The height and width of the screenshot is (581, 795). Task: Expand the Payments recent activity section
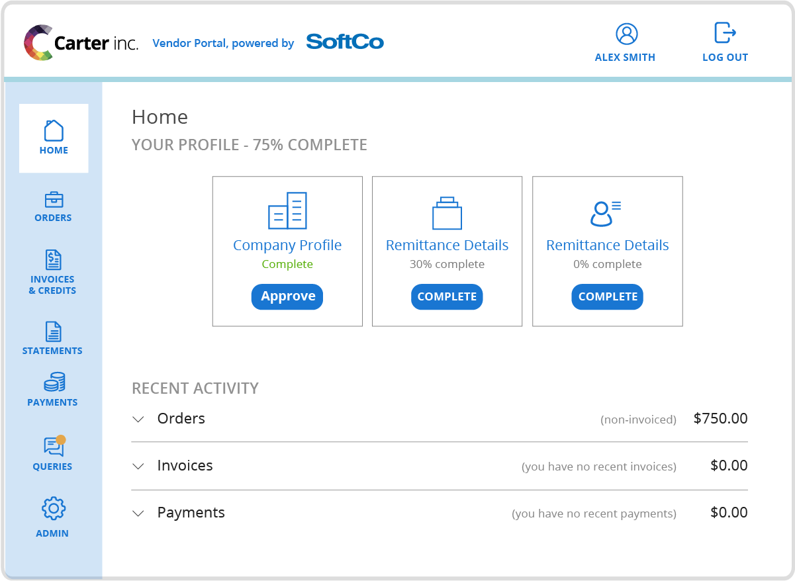click(138, 513)
